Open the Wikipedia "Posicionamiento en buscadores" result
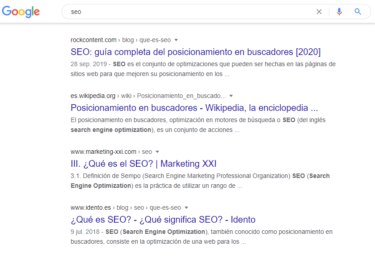Viewport: 375px width, 258px height. [194, 108]
